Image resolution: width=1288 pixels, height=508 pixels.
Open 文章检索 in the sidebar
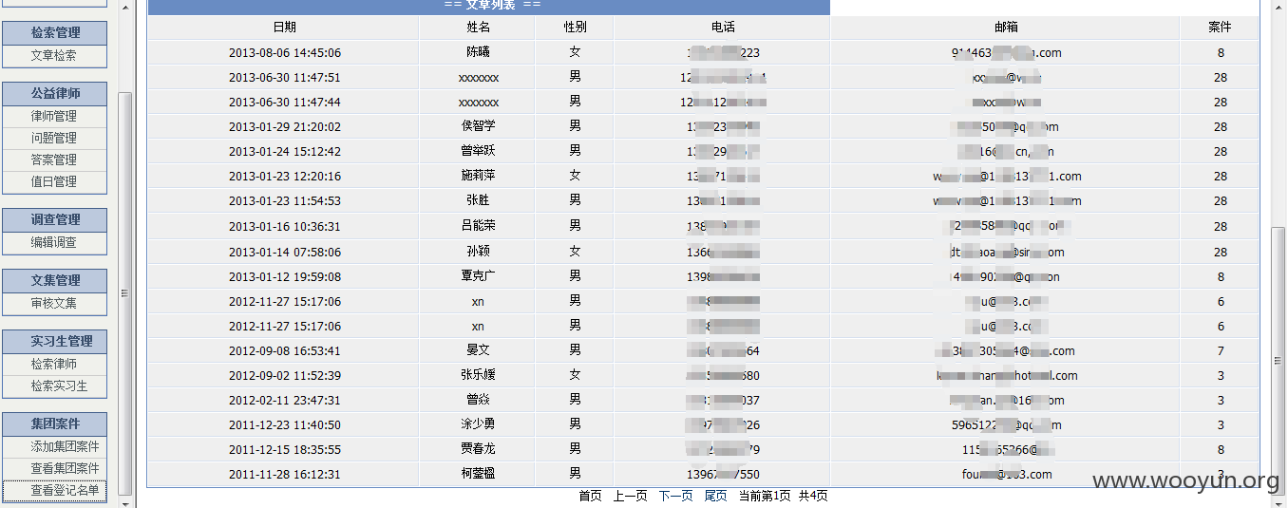(x=54, y=56)
